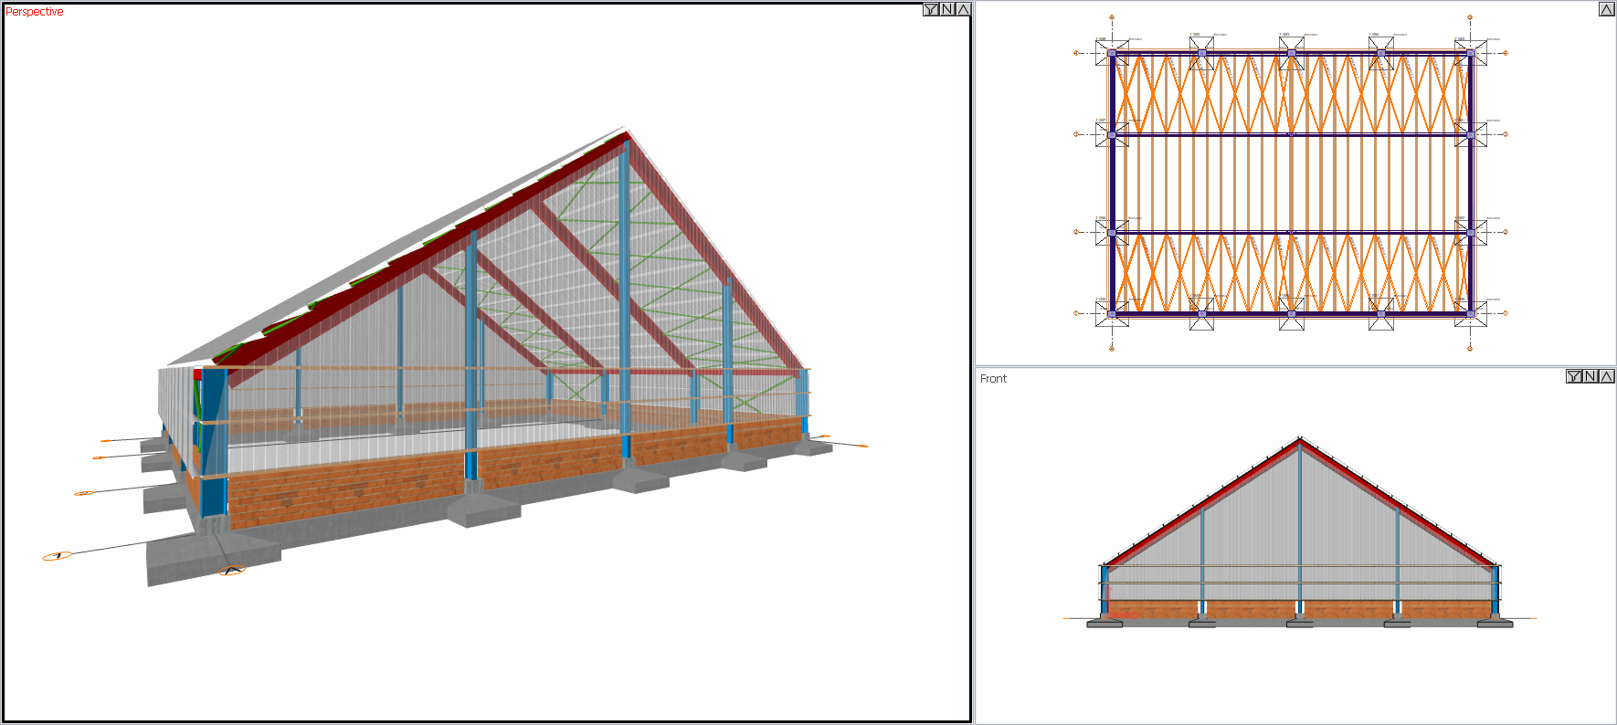Select the N icon in Front viewport
Screen dimensions: 1617x725
click(x=1591, y=376)
